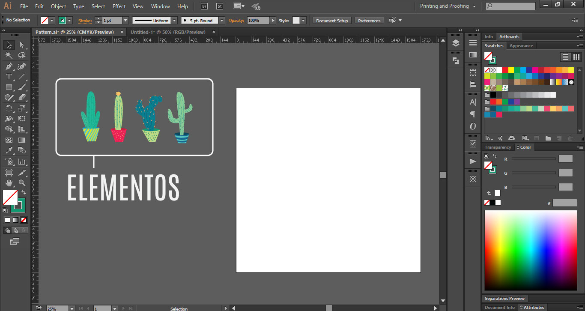Set toolbox paint mode to Color
This screenshot has height=311, width=585.
pos(7,220)
